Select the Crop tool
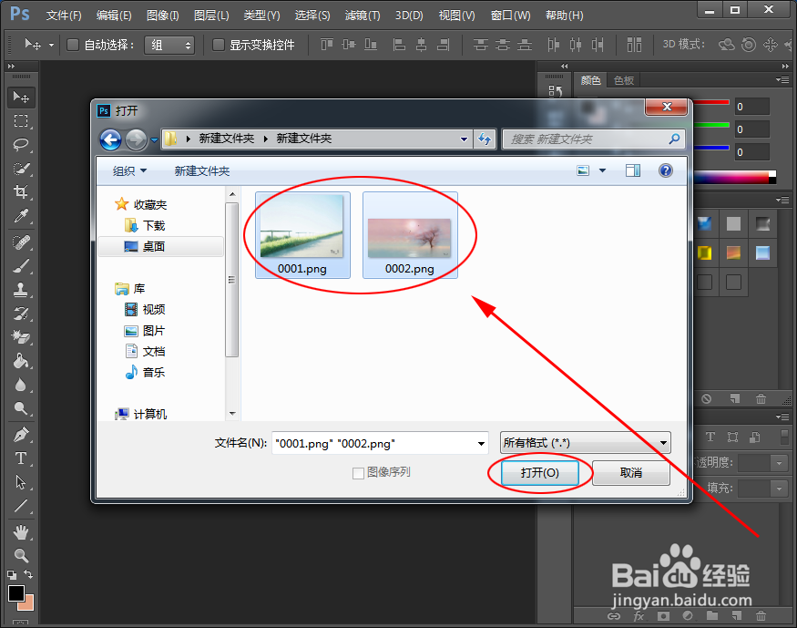This screenshot has width=797, height=628. pos(21,191)
